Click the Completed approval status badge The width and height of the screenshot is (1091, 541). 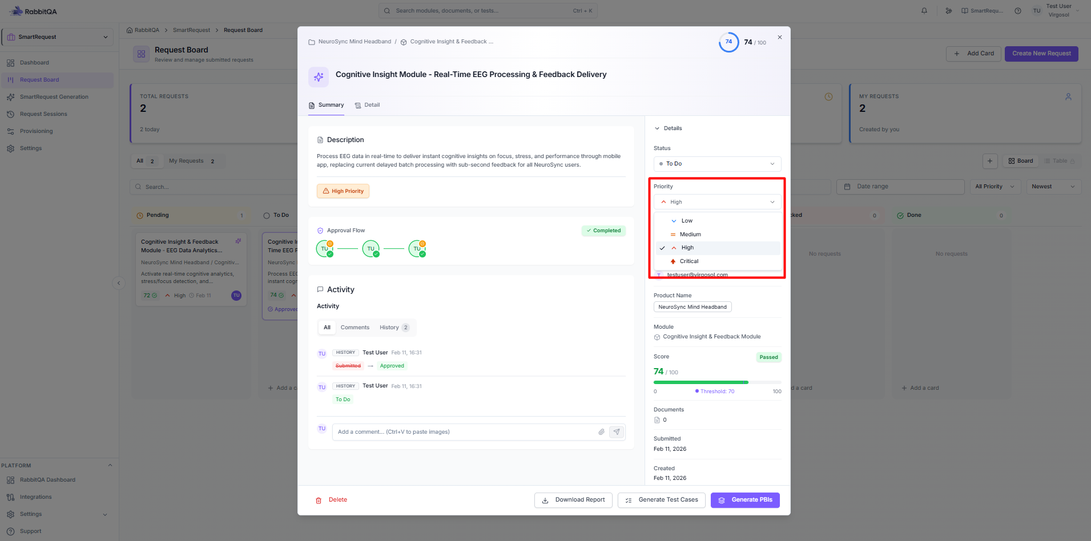[x=603, y=231]
